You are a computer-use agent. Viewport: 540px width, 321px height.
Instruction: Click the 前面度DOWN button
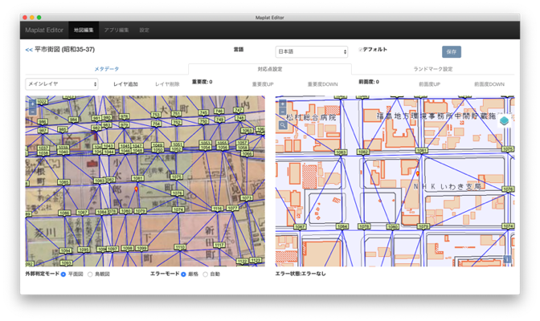489,84
